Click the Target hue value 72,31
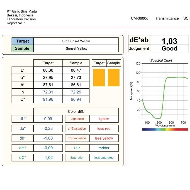Image resolution: width=190 pixels, height=190 pixels. (x=48, y=92)
